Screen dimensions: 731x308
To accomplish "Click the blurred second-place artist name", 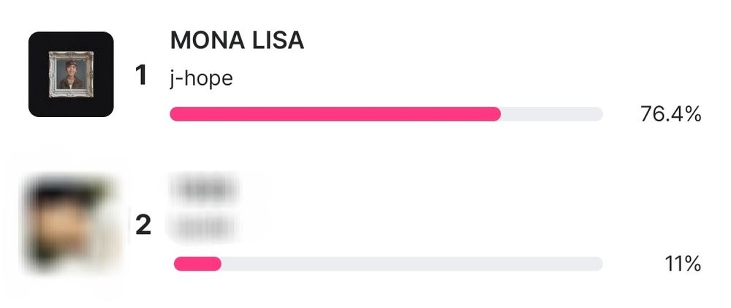I will click(x=204, y=228).
